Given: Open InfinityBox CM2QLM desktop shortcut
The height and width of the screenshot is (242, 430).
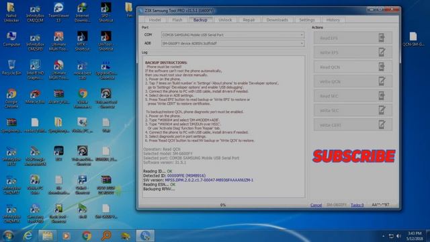Looking at the screenshot, I should pyautogui.click(x=35, y=13).
